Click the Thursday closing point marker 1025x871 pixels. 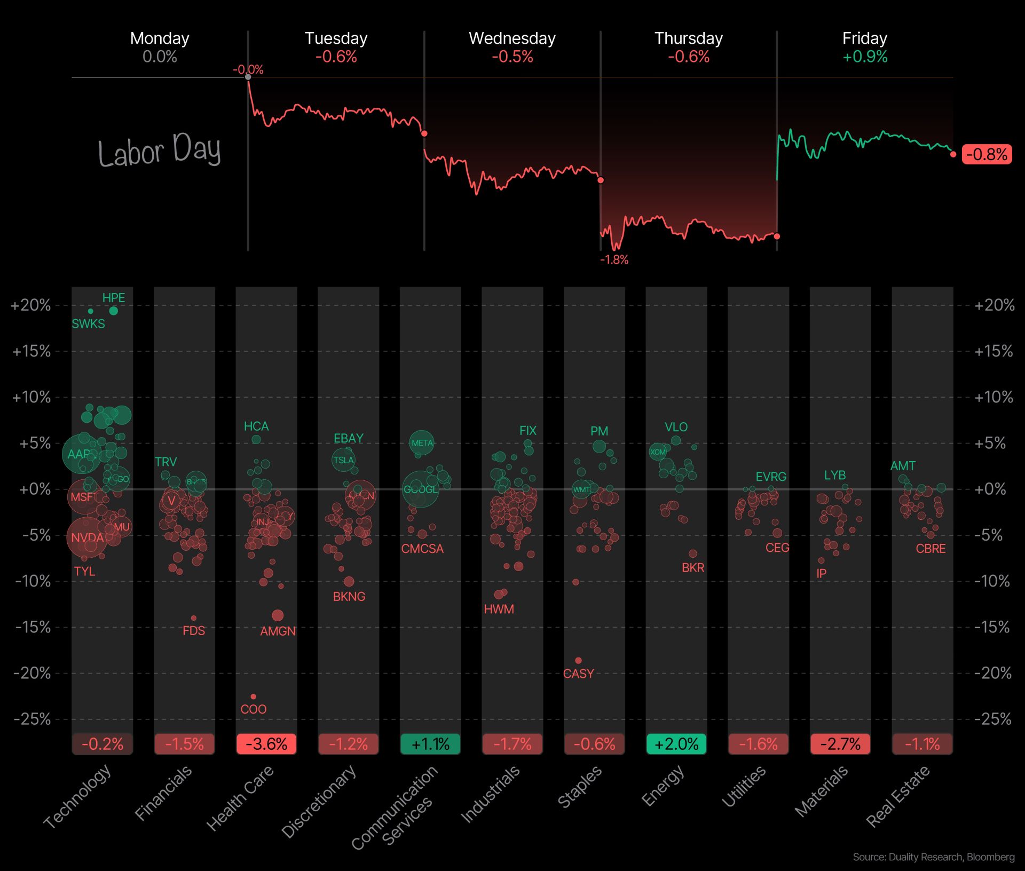[777, 236]
